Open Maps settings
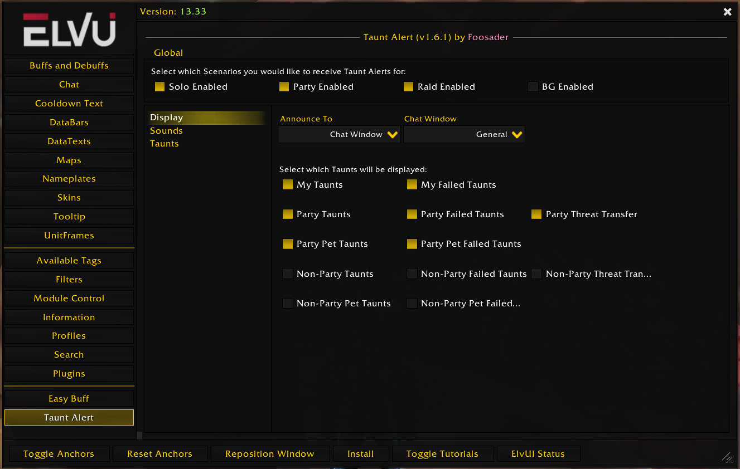This screenshot has height=469, width=740. click(x=69, y=160)
